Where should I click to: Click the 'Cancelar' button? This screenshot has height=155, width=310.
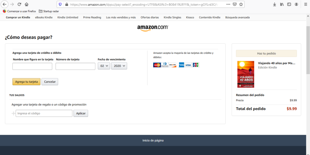(x=50, y=82)
